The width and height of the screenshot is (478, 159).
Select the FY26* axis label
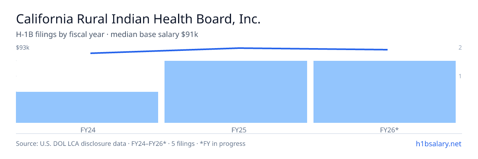(389, 130)
